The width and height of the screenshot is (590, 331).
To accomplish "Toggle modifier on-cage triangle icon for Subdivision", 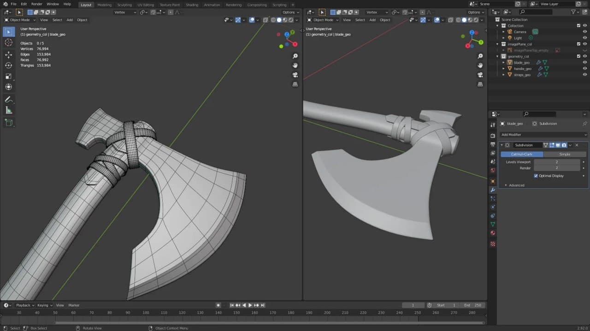I will click(546, 145).
